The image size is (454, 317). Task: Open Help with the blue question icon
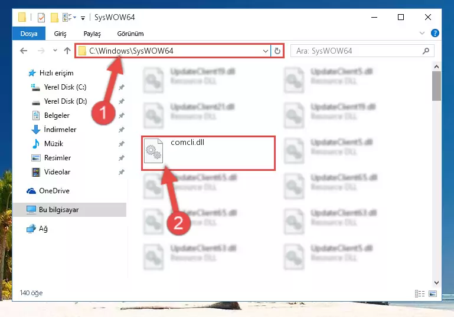tap(435, 33)
